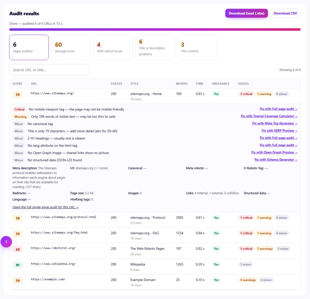
Task: Sort by the STATUS column header
Action: click(x=116, y=84)
